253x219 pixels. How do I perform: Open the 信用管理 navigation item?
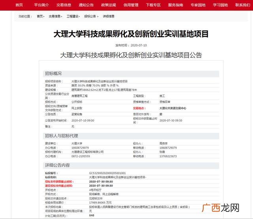[x=131, y=5]
